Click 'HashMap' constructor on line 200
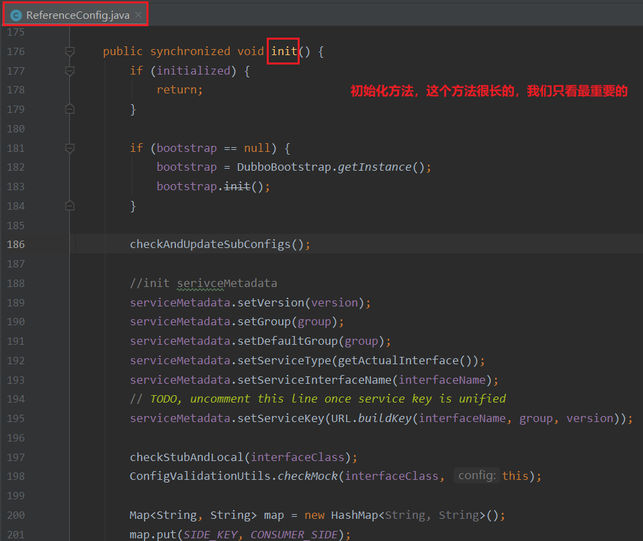643x541 pixels. [354, 515]
